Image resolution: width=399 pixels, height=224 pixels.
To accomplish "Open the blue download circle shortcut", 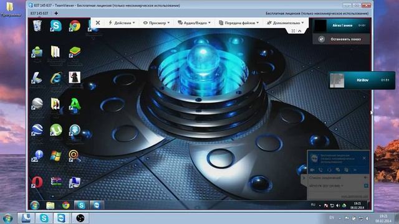I will [x=75, y=130].
